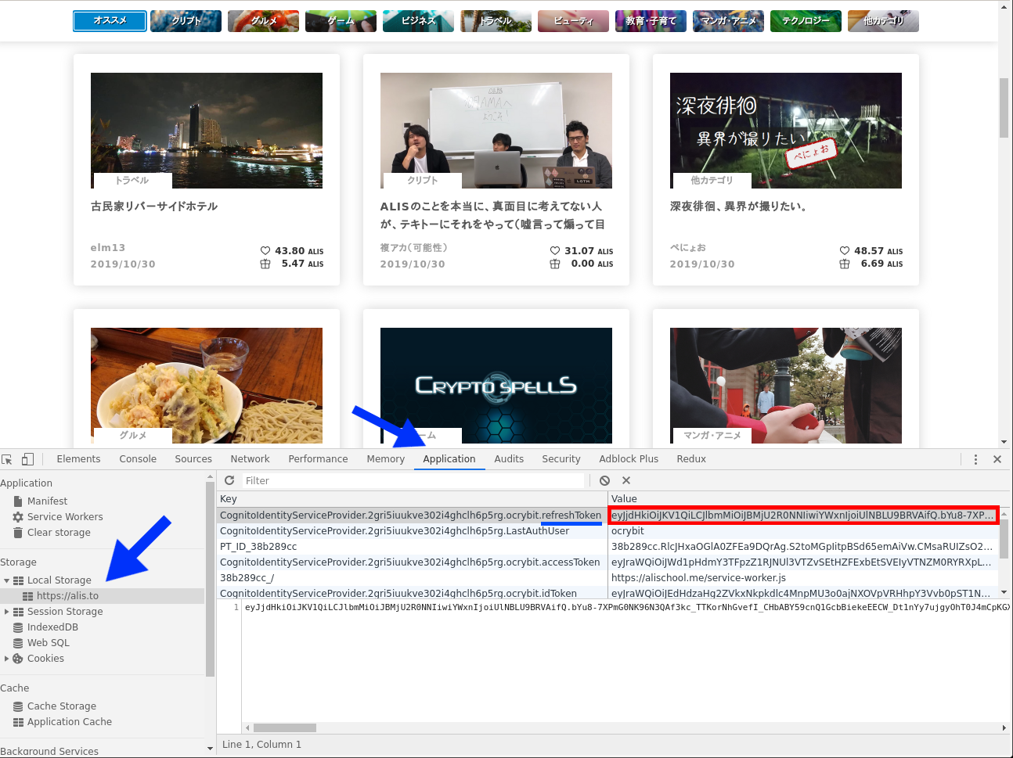This screenshot has width=1013, height=758.
Task: Click the Filter input field
Action: pos(413,480)
